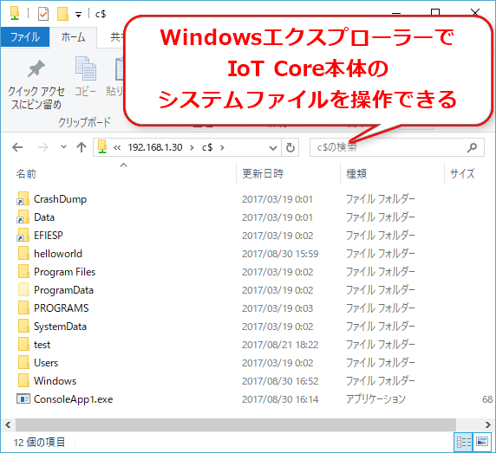This screenshot has height=453, width=496.
Task: Click the search magnifier icon
Action: (x=472, y=147)
